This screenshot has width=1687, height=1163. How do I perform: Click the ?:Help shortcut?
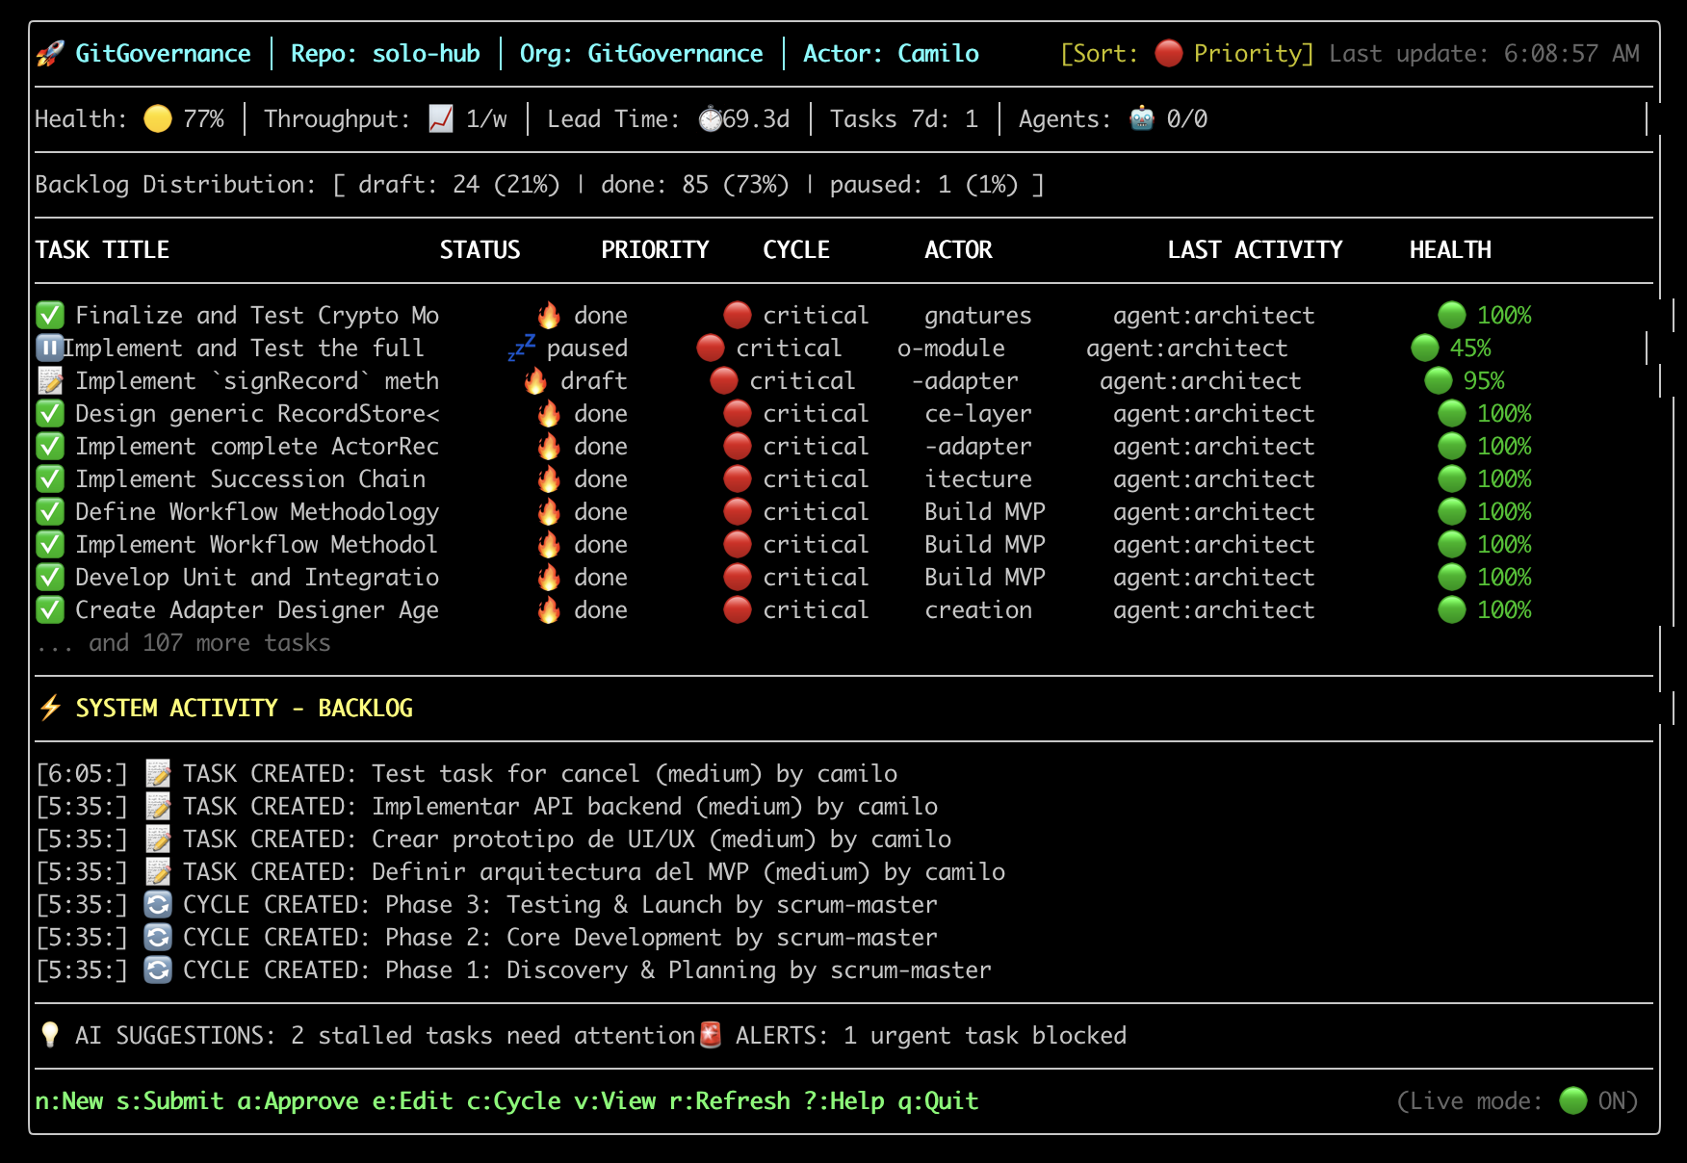pyautogui.click(x=843, y=1101)
